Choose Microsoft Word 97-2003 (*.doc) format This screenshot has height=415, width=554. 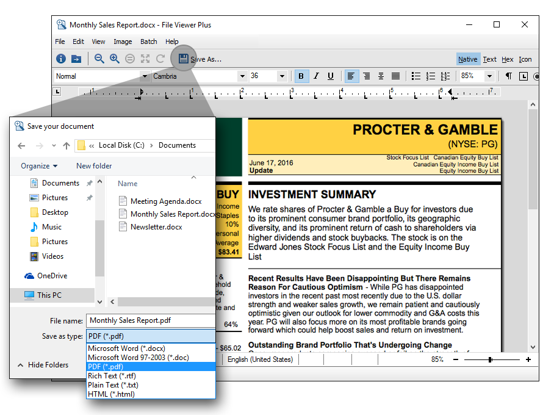[151, 358]
